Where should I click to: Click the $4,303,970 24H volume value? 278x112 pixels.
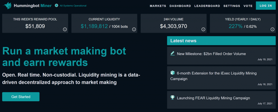173,26
